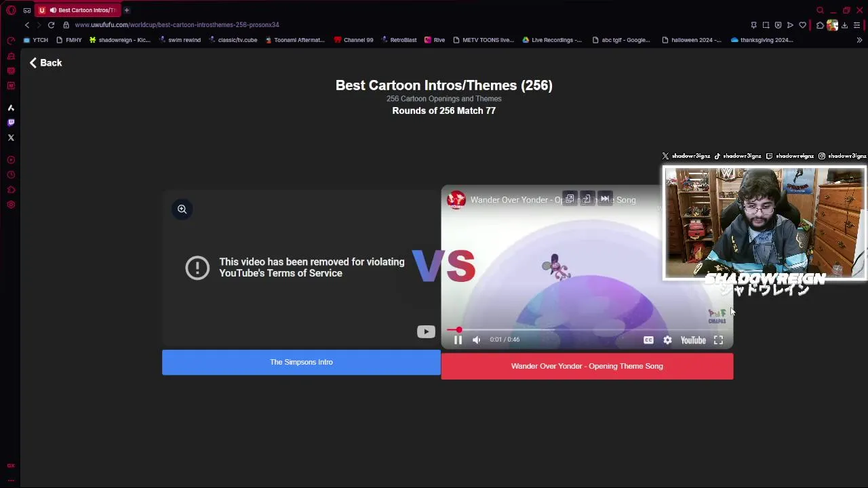Pause the Wander Over Yonder video
The height and width of the screenshot is (488, 868).
(x=458, y=340)
